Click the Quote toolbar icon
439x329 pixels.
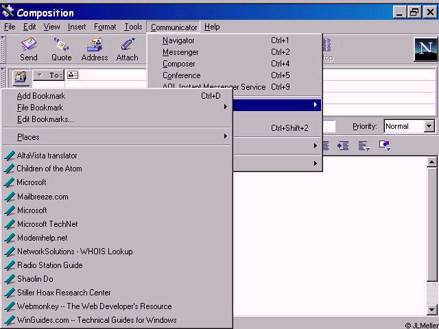coord(61,45)
